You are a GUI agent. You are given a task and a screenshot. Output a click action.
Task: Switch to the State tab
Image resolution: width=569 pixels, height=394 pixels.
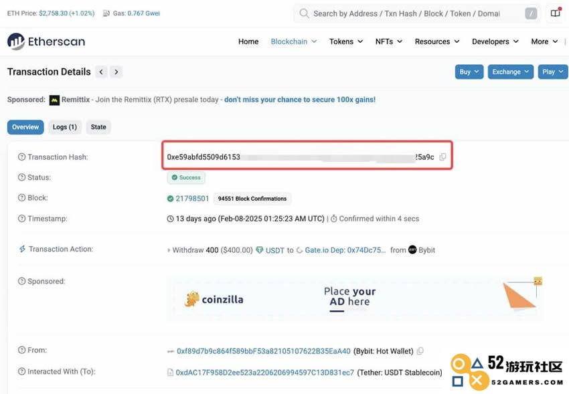coord(98,127)
